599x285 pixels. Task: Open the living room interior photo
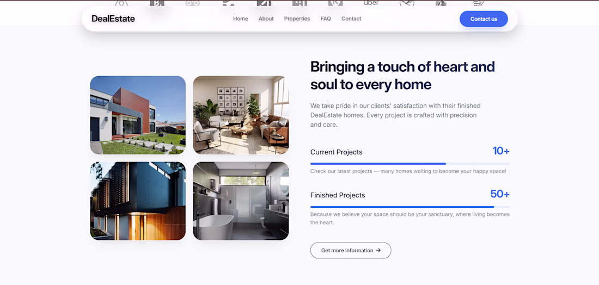241,115
